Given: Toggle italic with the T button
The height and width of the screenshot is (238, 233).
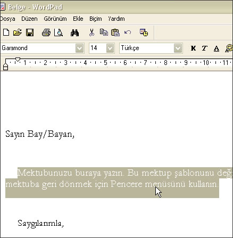Looking at the screenshot, I should (204, 48).
